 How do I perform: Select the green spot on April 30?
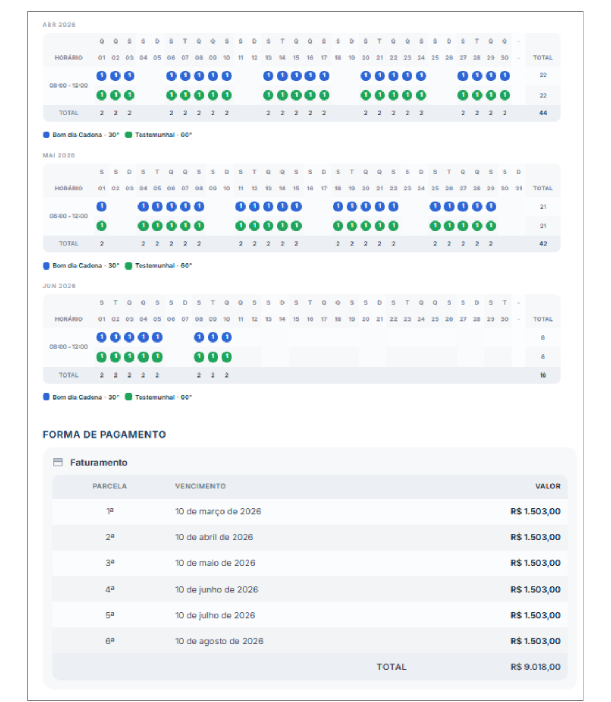point(505,96)
